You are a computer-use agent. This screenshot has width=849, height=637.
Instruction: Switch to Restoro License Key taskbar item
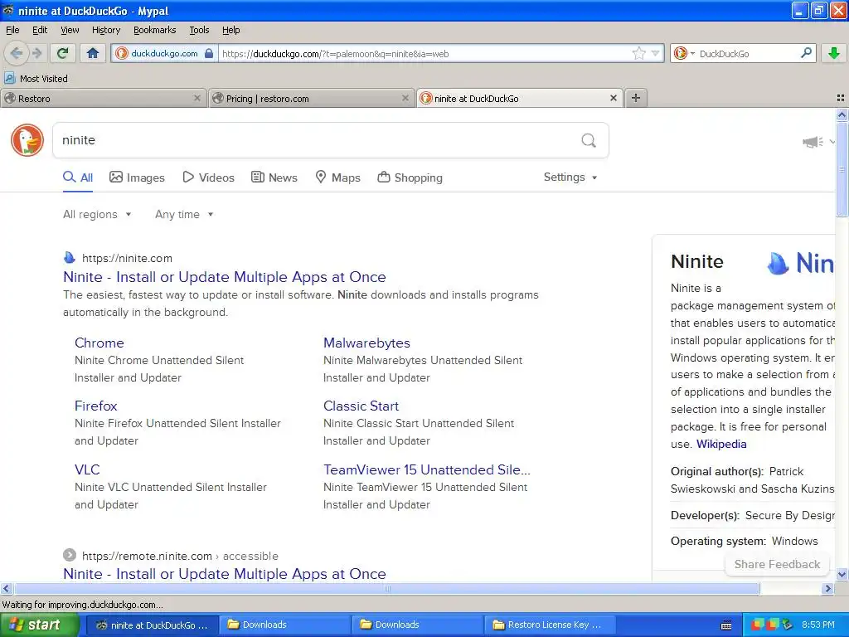[551, 625]
